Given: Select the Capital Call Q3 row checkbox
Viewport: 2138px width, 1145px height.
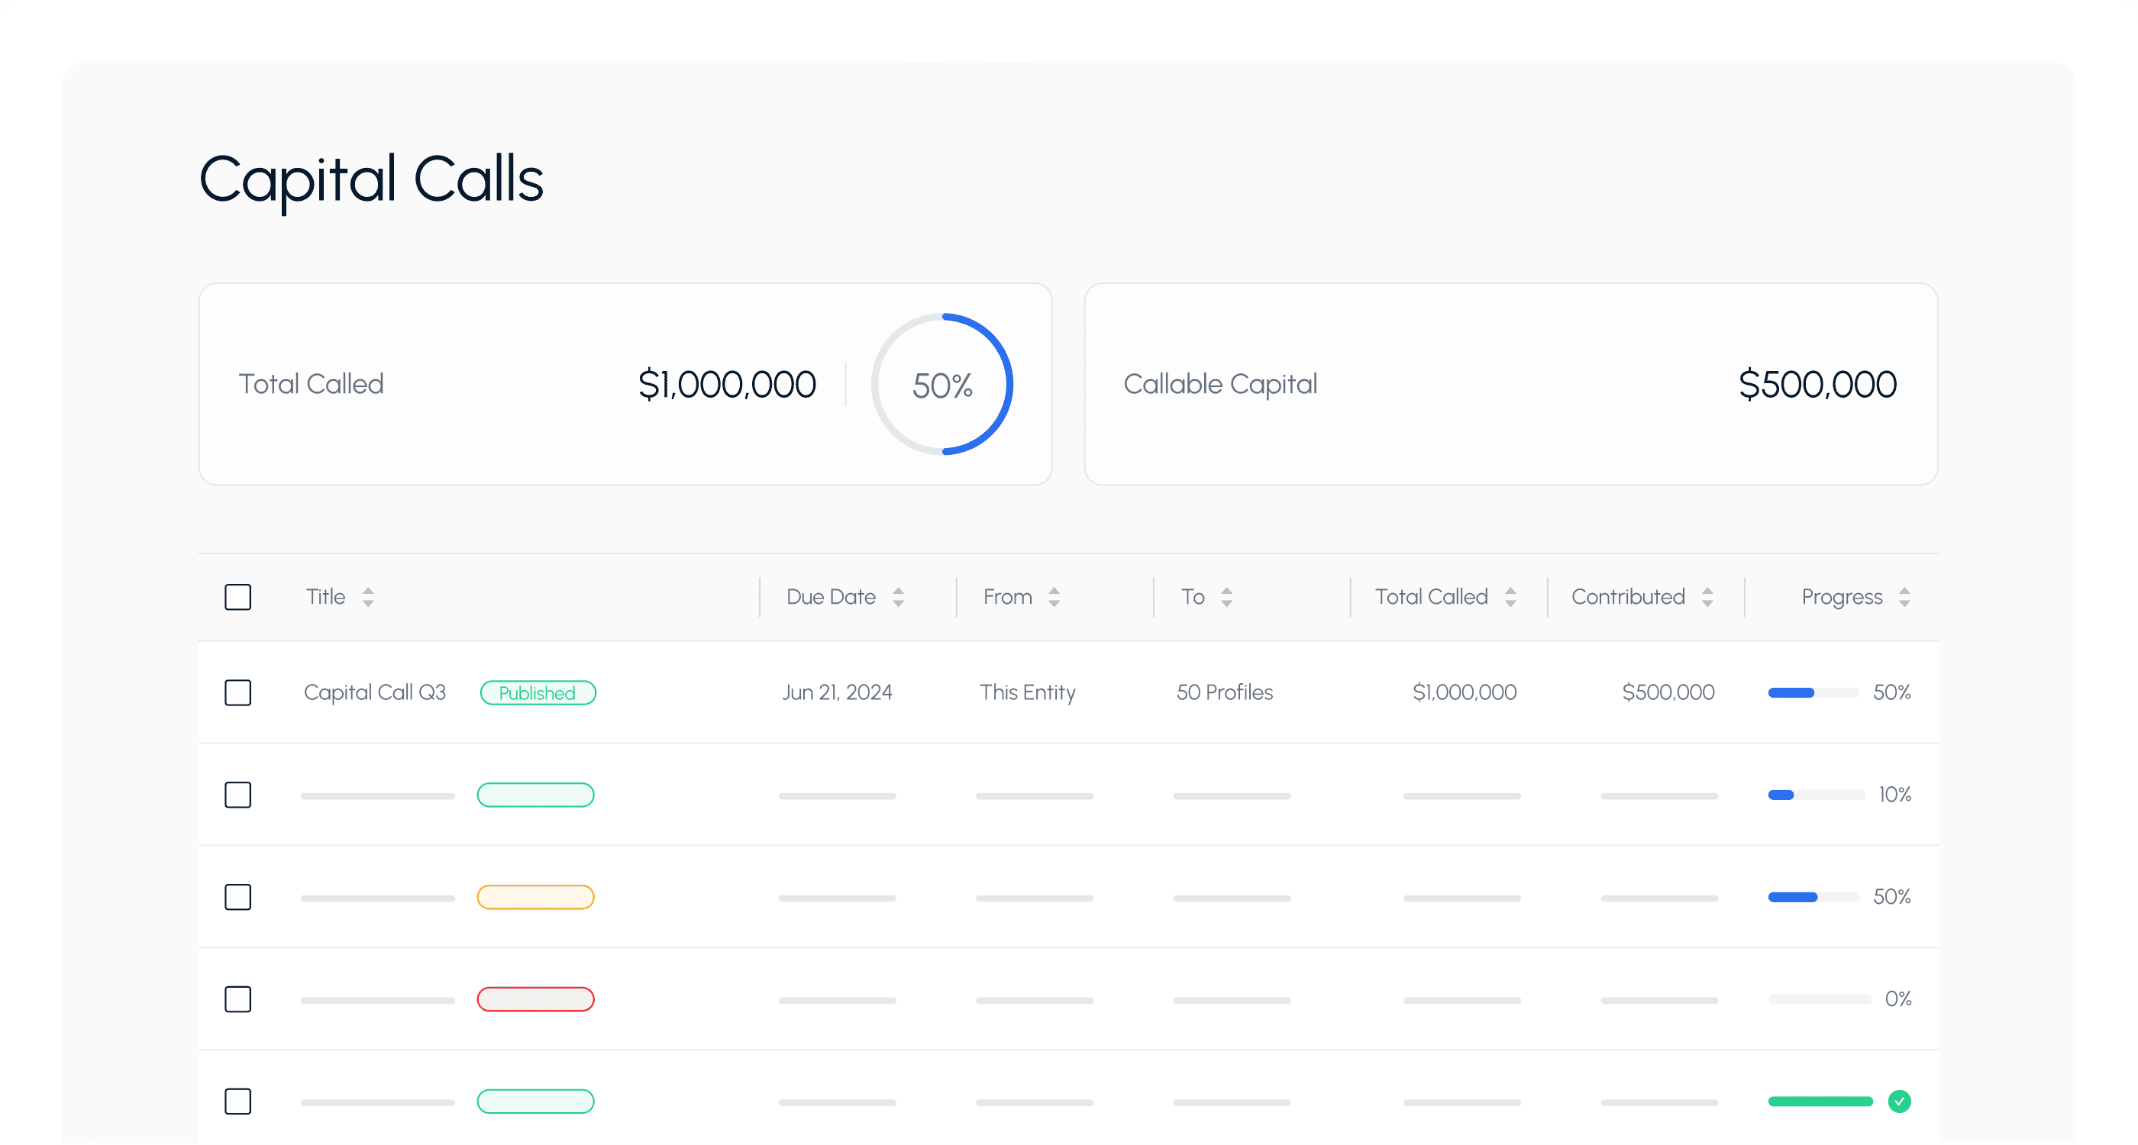Looking at the screenshot, I should click(238, 693).
